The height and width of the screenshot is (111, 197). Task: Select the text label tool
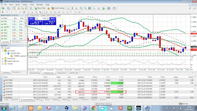pyautogui.click(x=36, y=12)
